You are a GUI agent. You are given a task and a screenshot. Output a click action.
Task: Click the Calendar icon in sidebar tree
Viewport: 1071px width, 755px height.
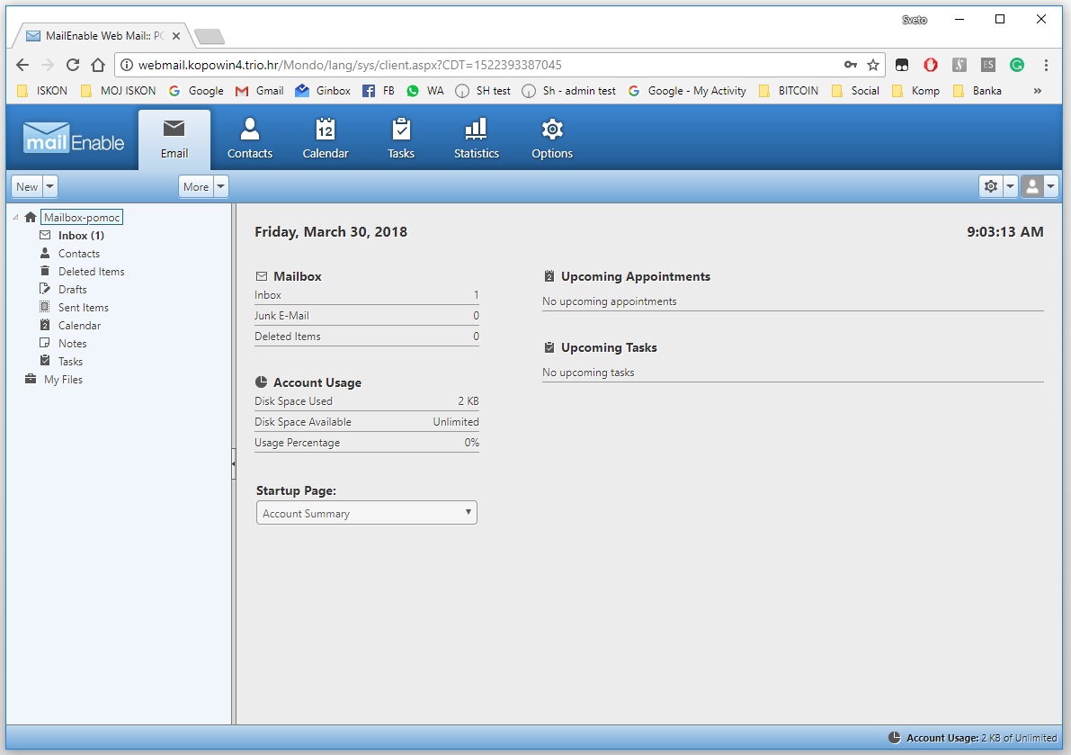point(45,325)
